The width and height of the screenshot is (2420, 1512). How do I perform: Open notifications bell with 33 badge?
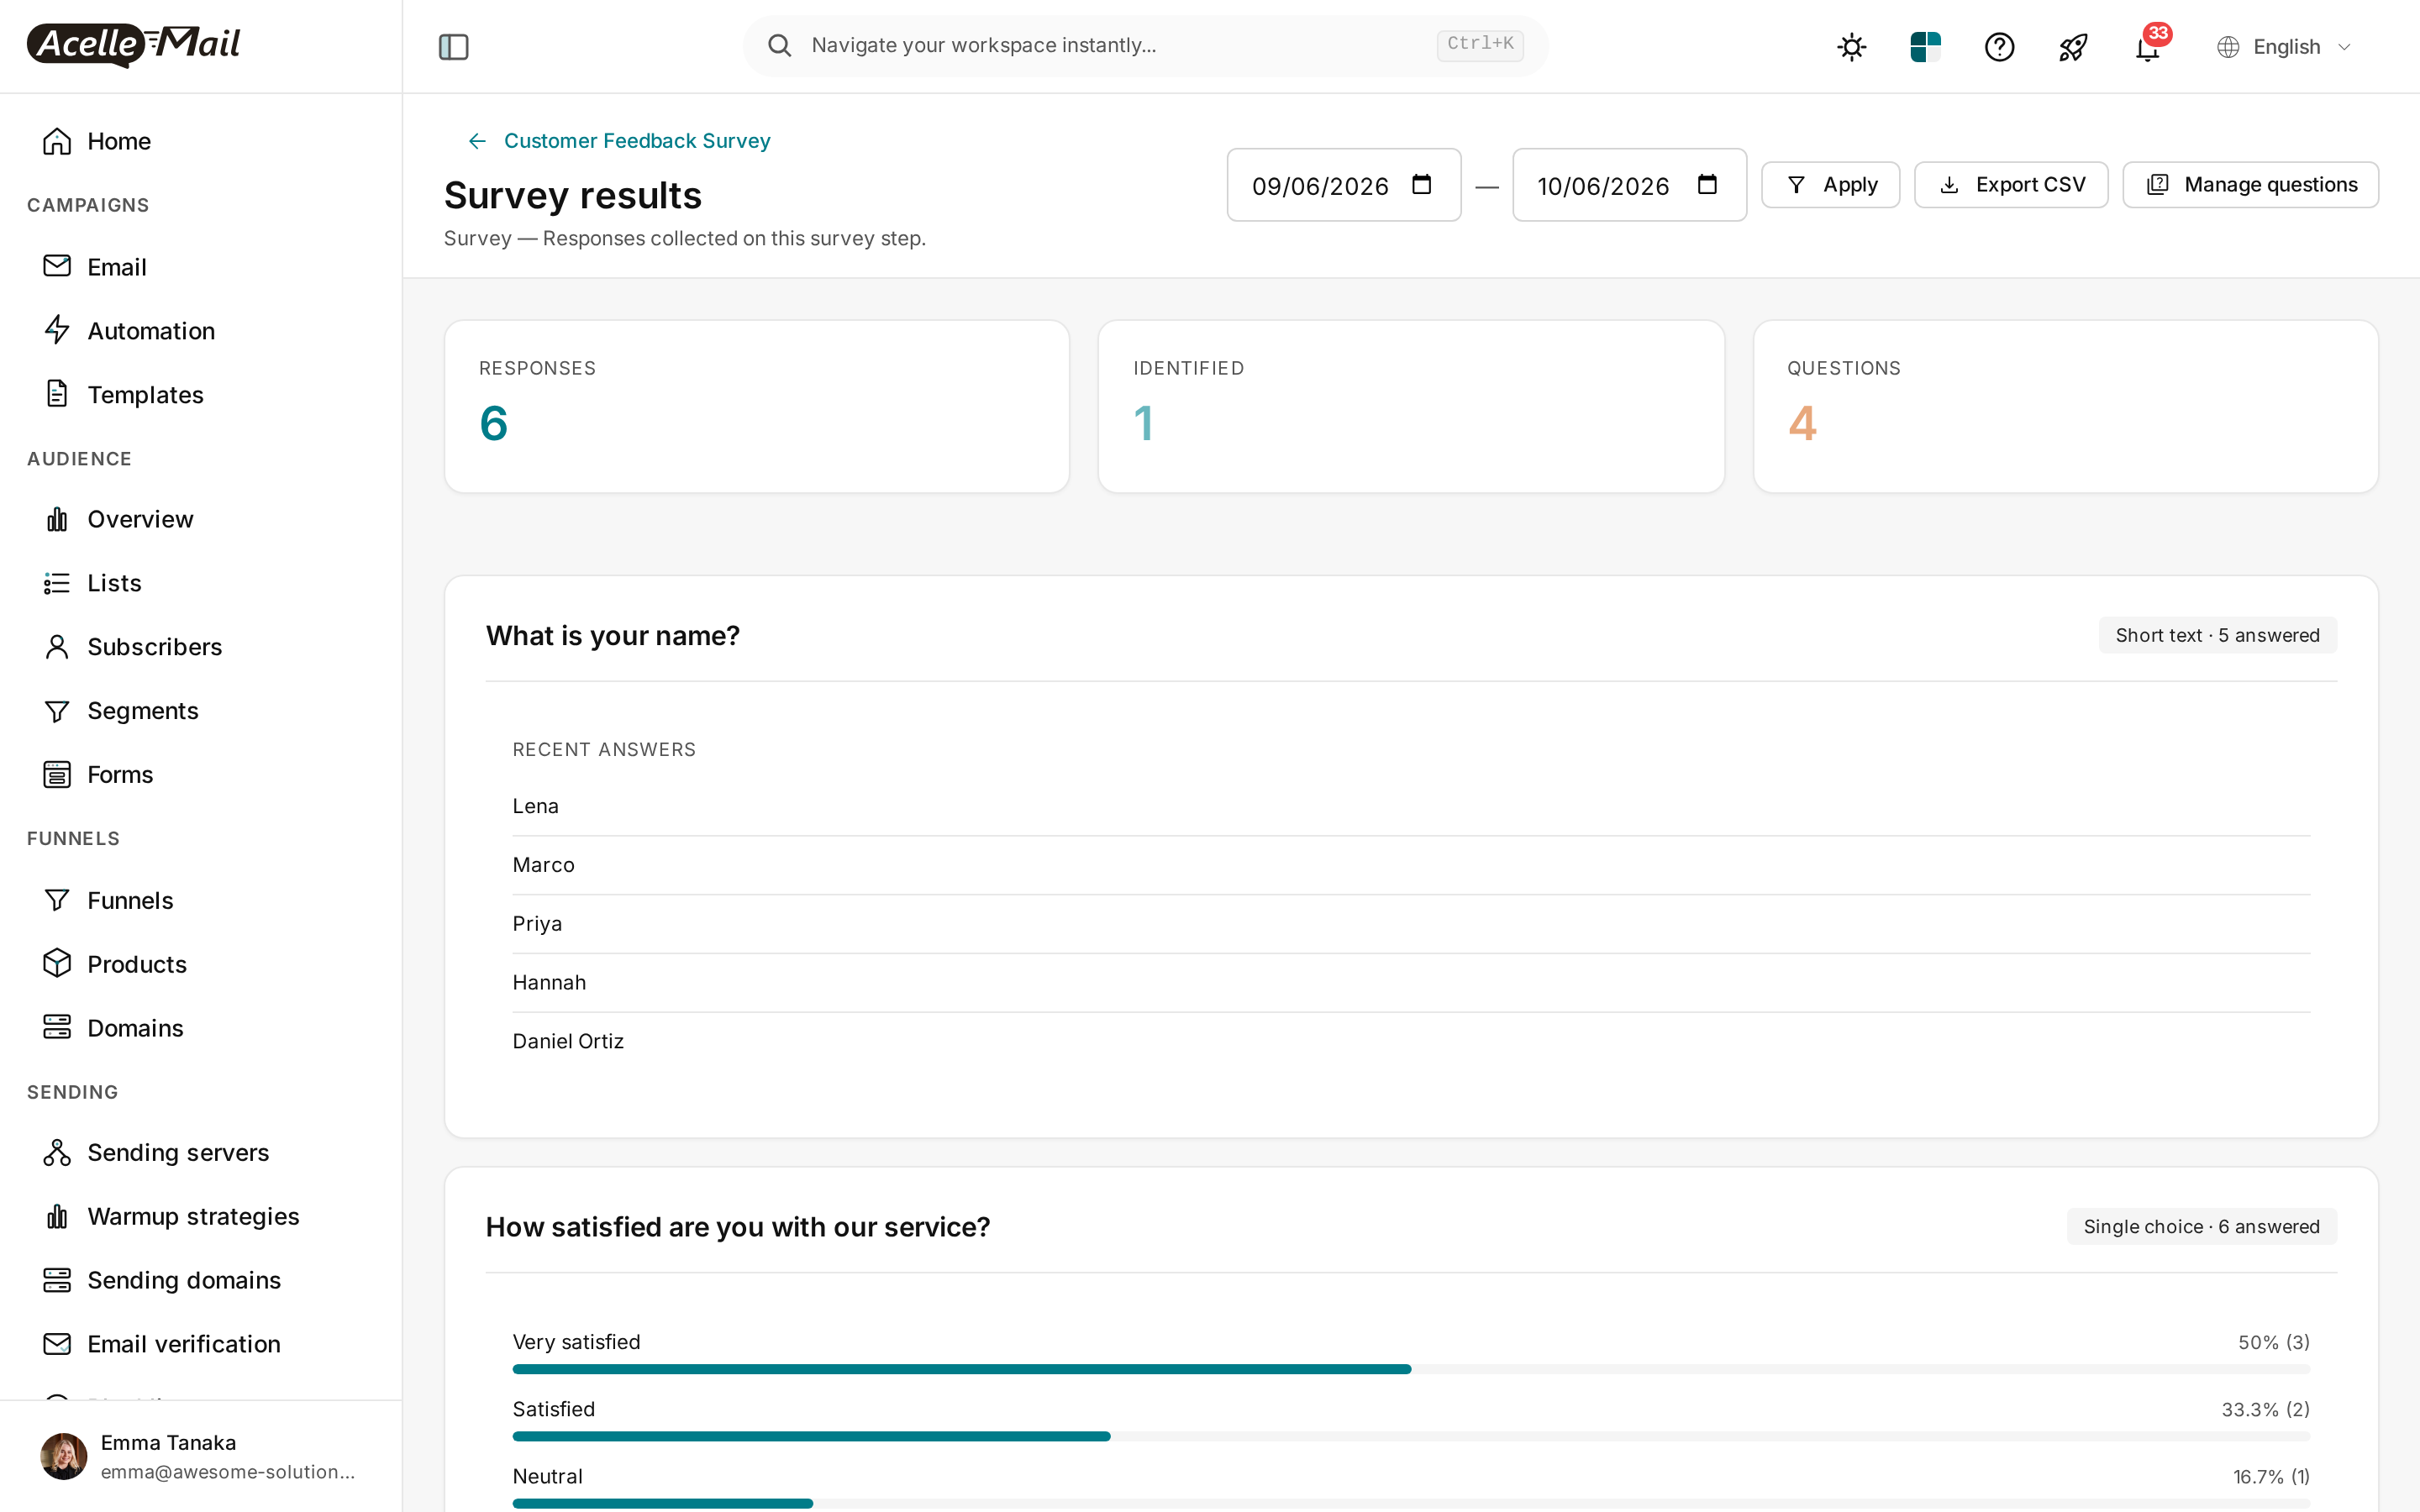pos(2148,46)
